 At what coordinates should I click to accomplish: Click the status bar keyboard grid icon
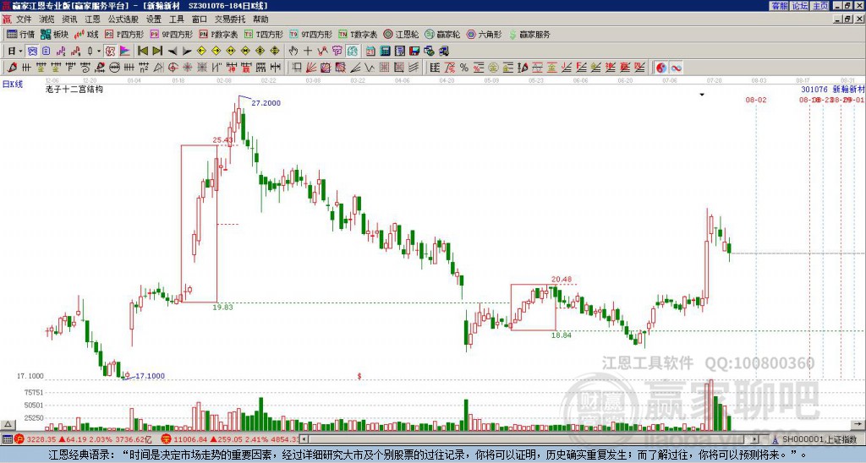(x=7, y=439)
